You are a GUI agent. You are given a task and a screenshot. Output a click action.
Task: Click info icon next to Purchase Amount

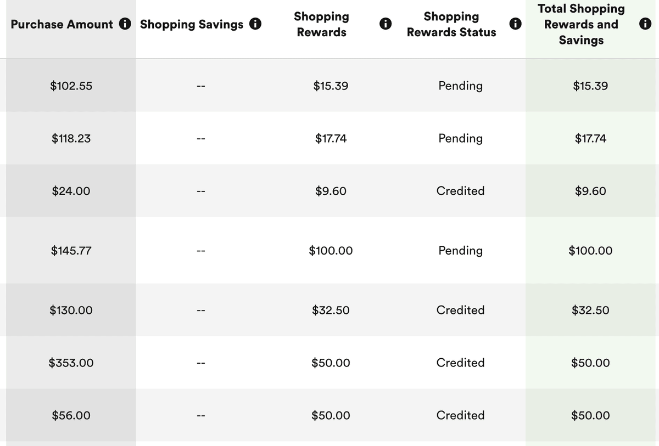tap(125, 24)
